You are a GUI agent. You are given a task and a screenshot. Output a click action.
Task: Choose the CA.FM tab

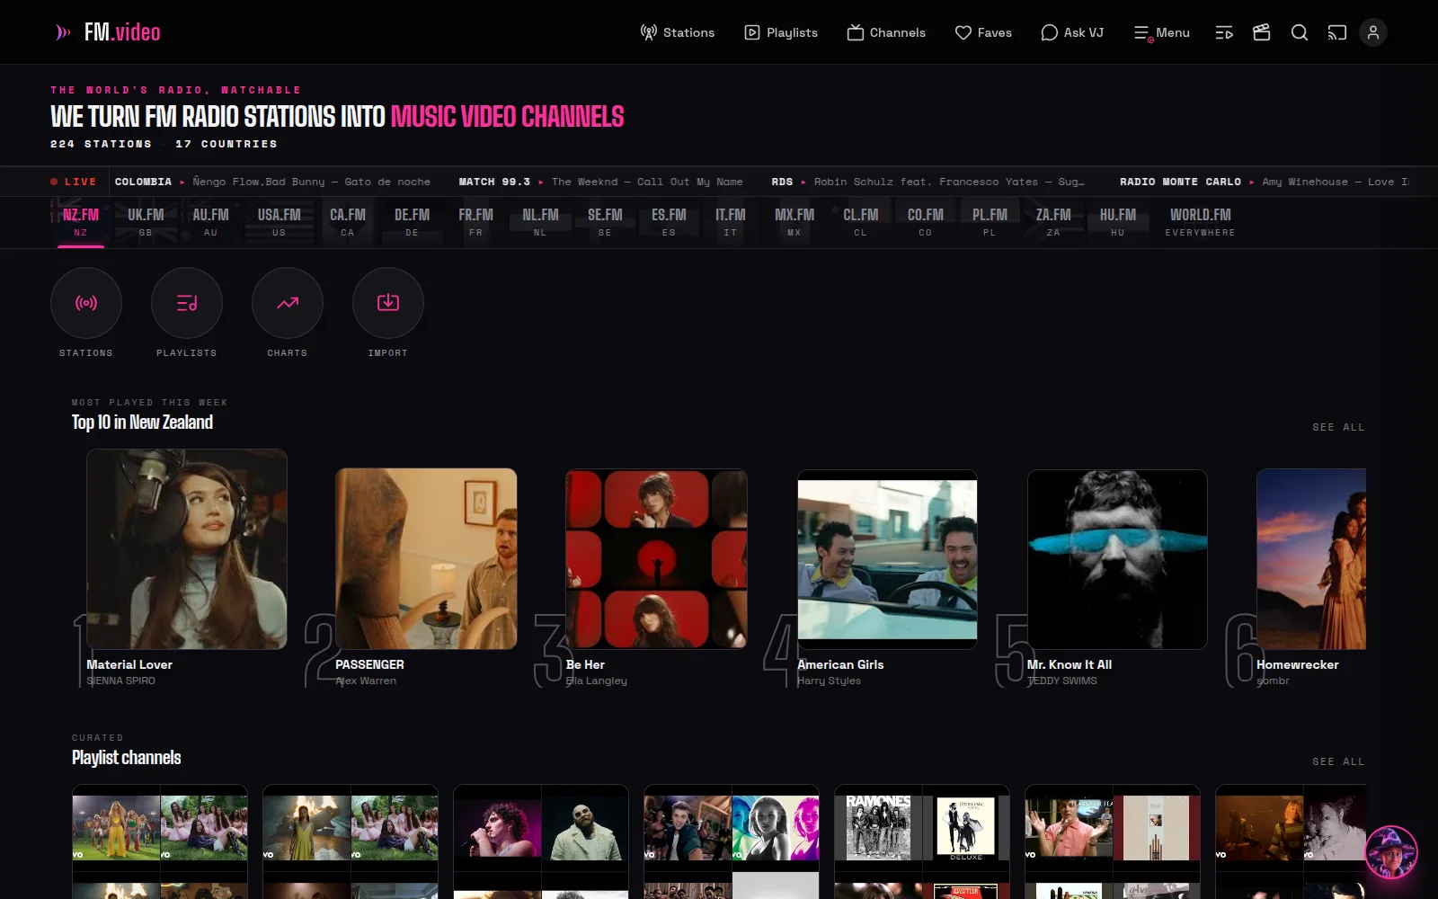click(x=348, y=222)
